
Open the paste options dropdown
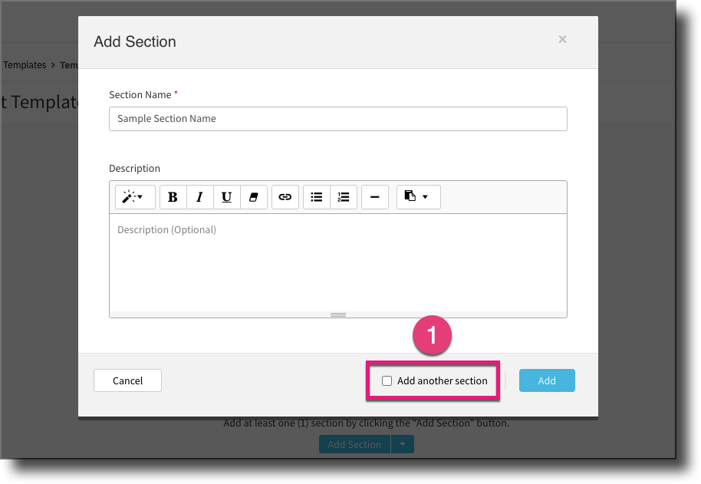point(418,197)
